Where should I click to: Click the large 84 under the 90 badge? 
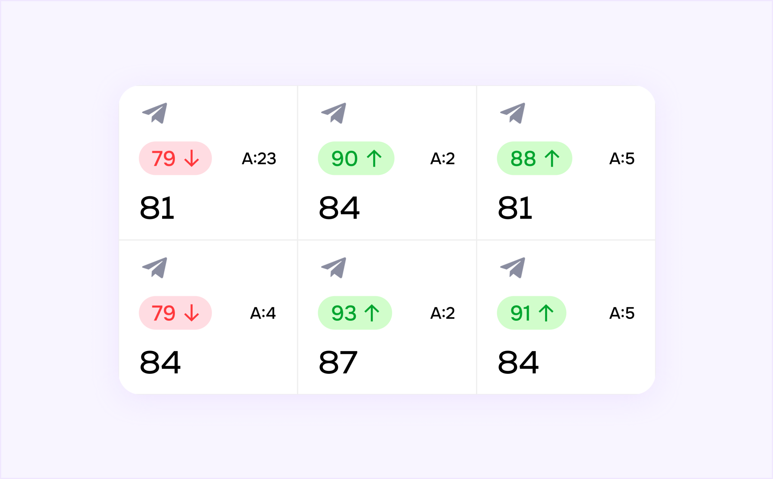[x=339, y=208]
